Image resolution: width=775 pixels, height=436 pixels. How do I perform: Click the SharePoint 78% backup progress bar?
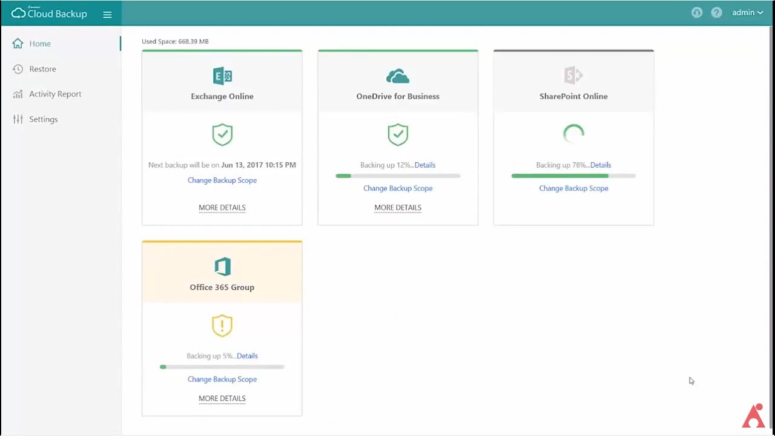click(x=573, y=176)
